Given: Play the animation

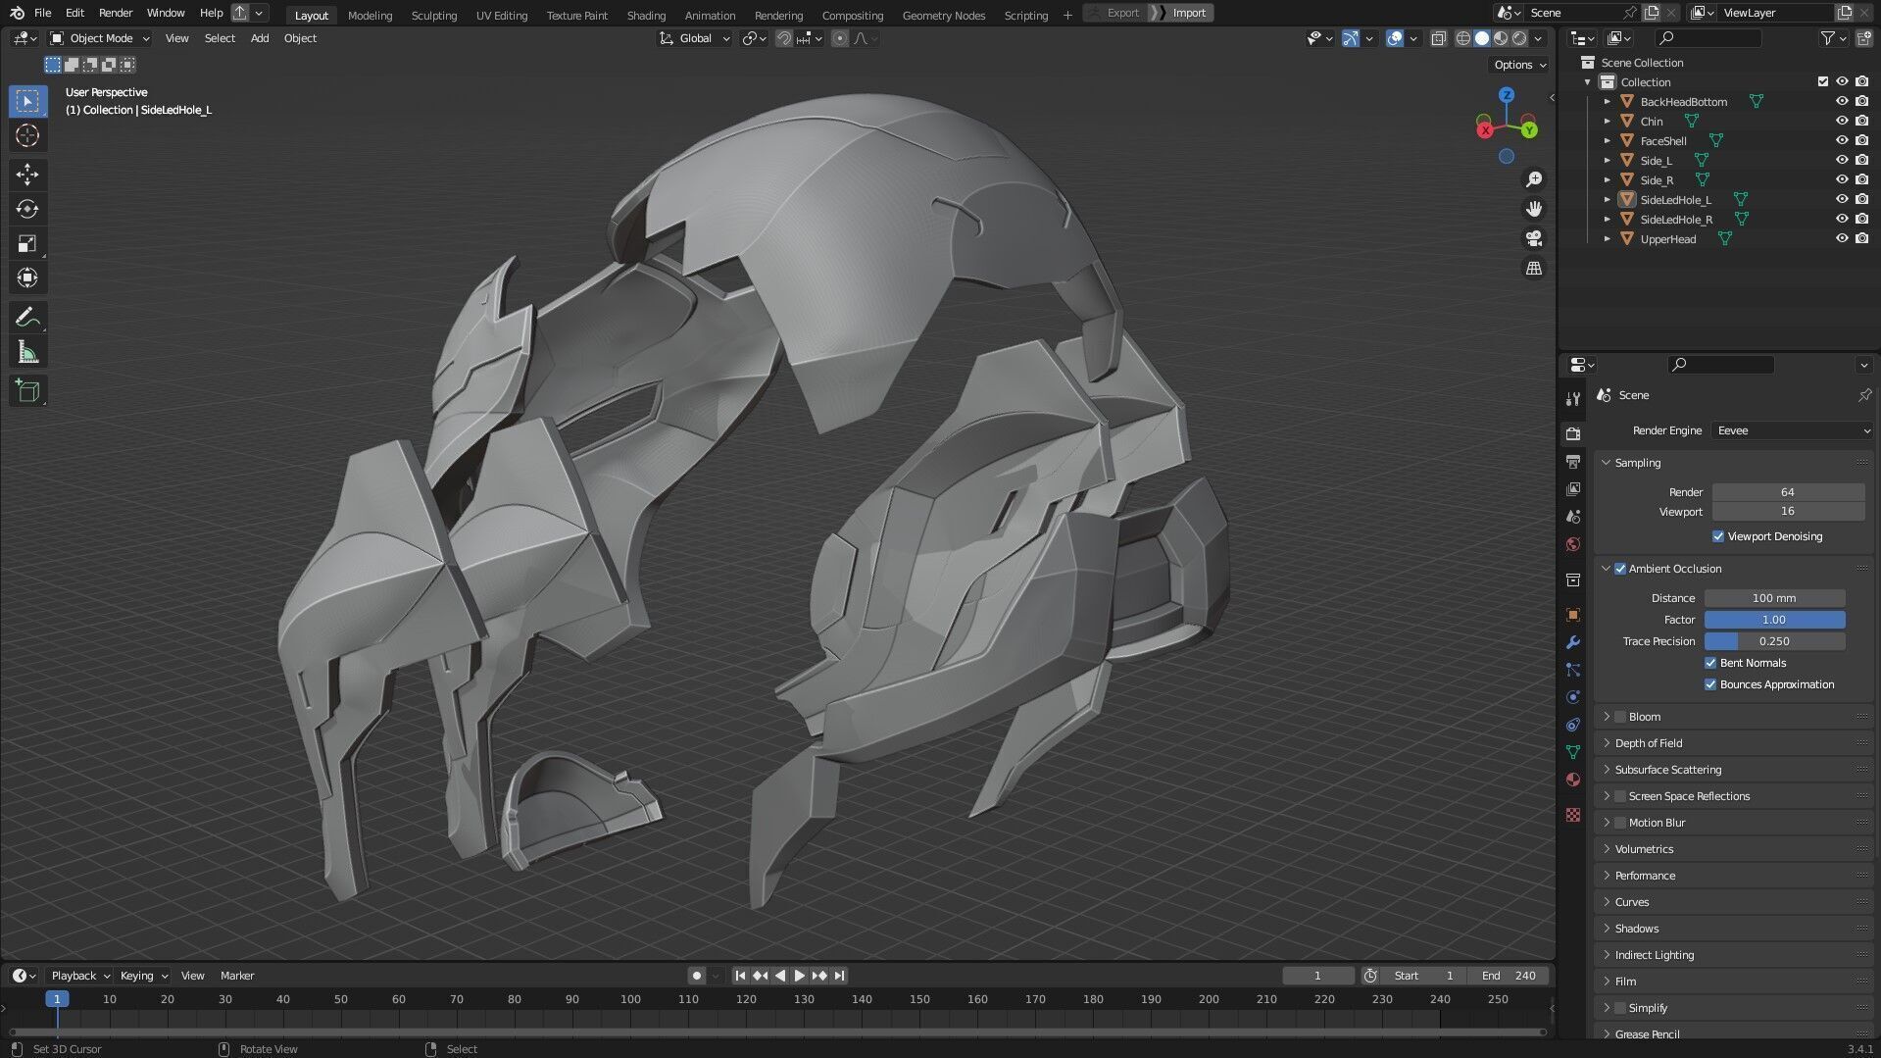Looking at the screenshot, I should tap(799, 976).
